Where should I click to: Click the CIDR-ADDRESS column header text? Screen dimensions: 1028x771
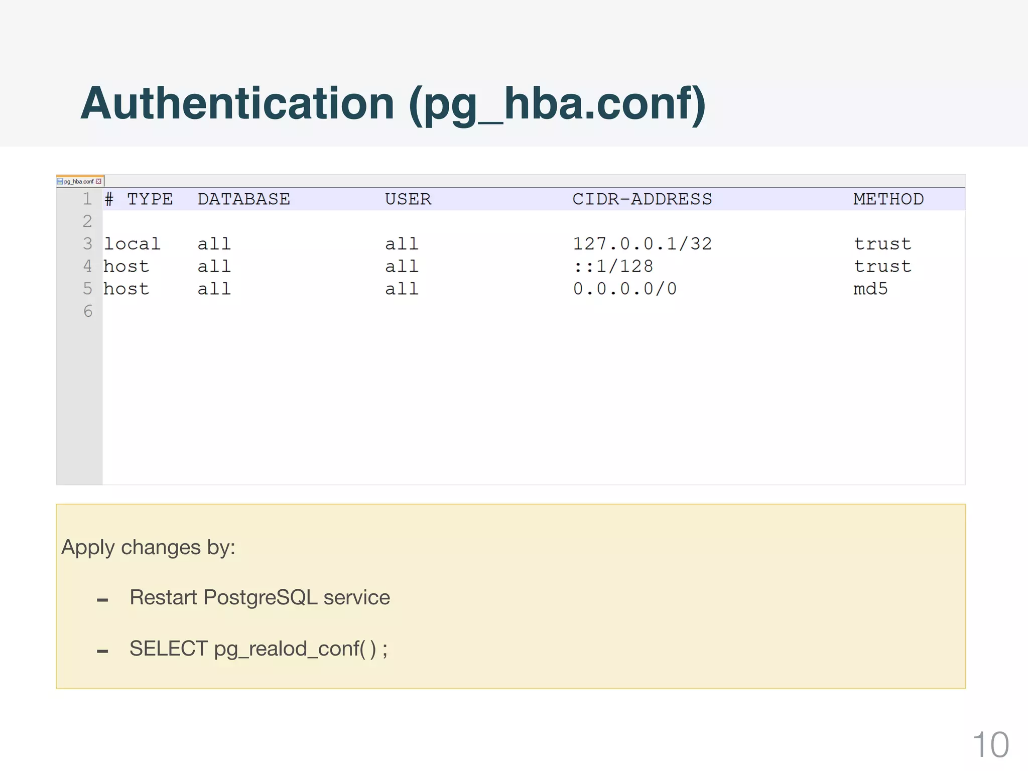641,199
